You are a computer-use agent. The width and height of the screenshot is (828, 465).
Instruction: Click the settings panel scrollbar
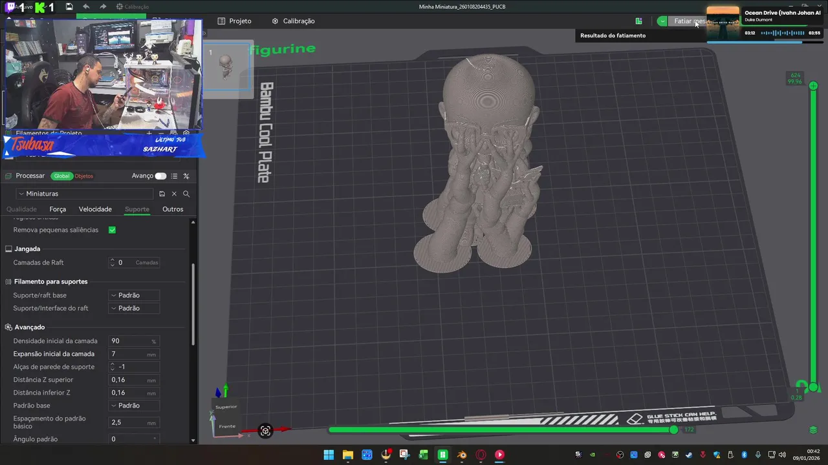click(x=193, y=304)
